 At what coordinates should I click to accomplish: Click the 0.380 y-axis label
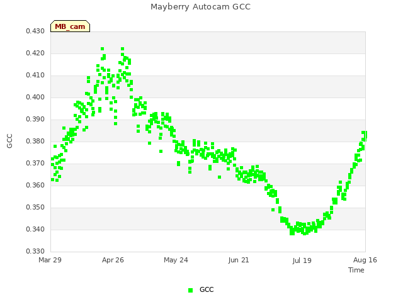(x=35, y=141)
